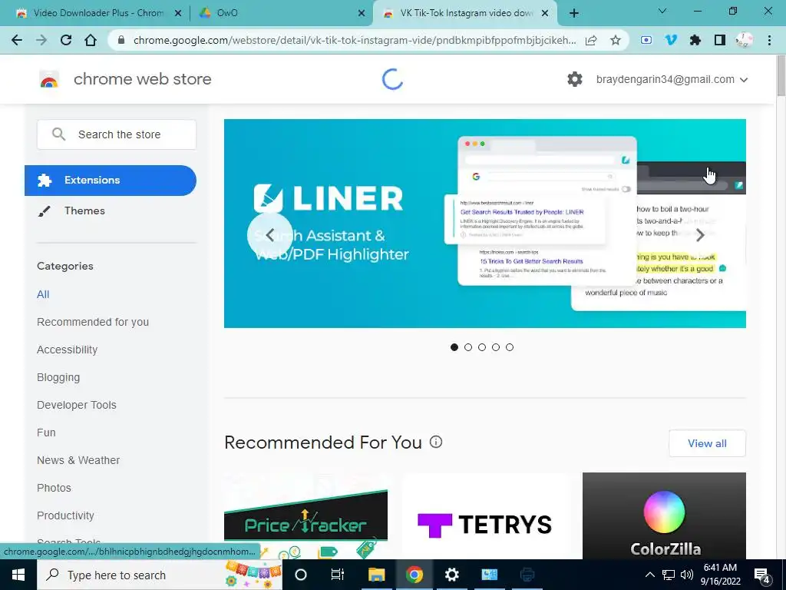Select the fourth carousel dot
This screenshot has width=786, height=590.
pos(496,347)
